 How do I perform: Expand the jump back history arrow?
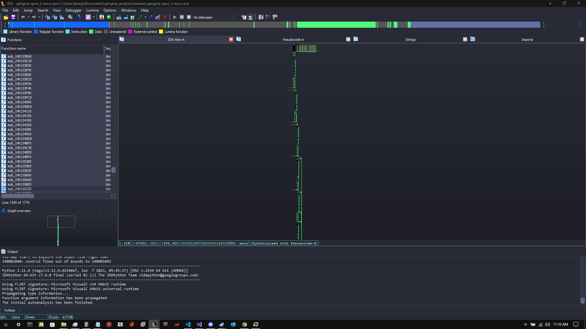[28, 17]
